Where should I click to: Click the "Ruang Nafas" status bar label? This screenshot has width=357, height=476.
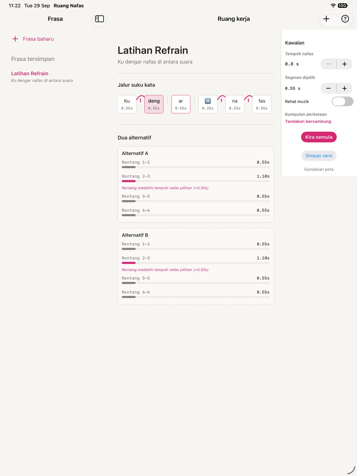click(x=69, y=6)
